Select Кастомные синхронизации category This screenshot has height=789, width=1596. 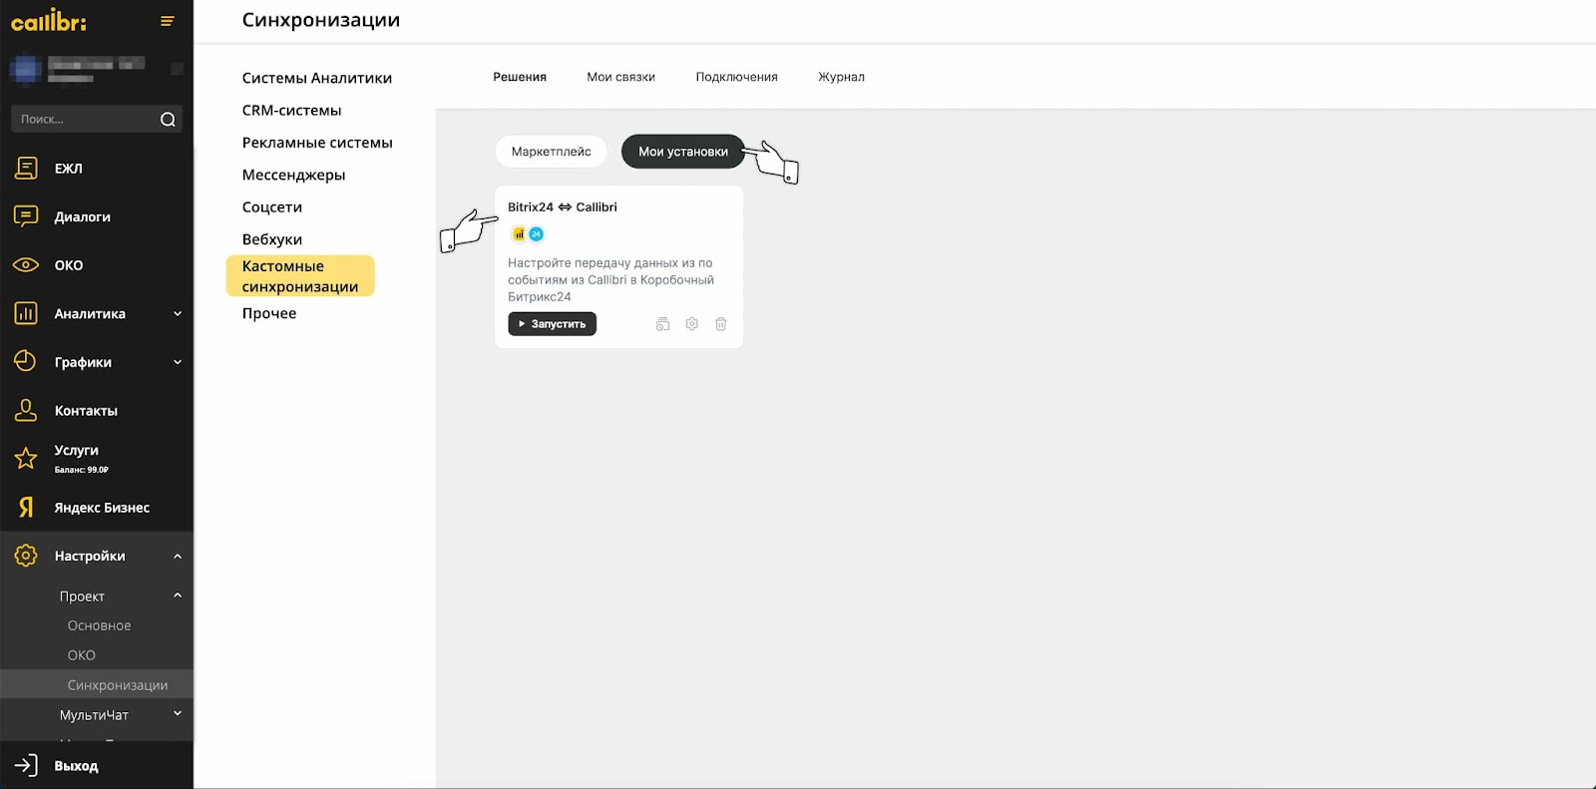coord(300,276)
